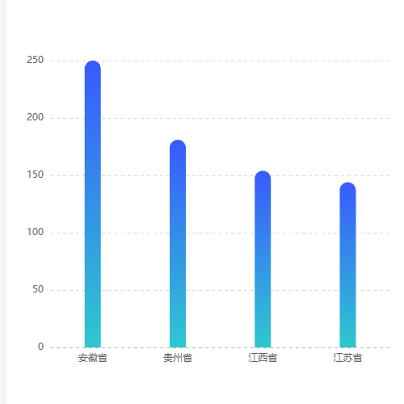Click the 江西省 axis label

pos(263,358)
